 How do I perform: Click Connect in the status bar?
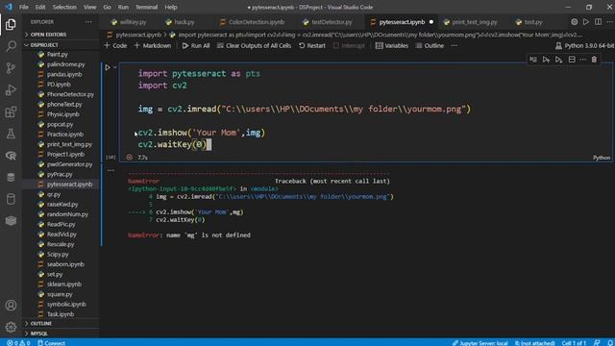coord(51,343)
